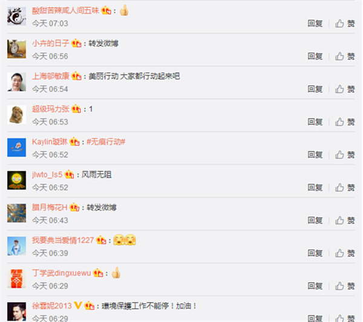The height and width of the screenshot is (322, 363).
Task: Like the comment by 酸甜苦辣咸人间五味
Action: click(345, 24)
